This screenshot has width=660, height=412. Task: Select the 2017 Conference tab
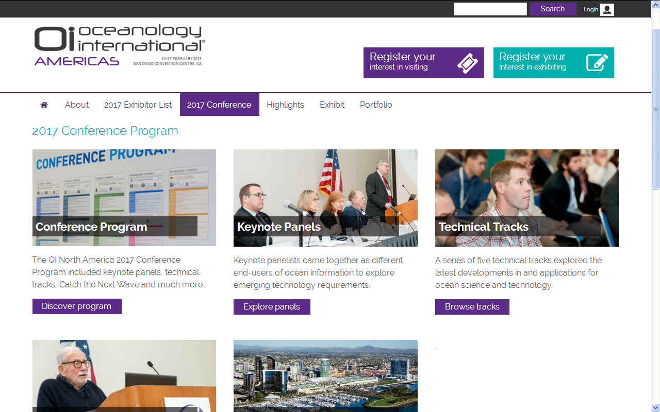coord(219,105)
